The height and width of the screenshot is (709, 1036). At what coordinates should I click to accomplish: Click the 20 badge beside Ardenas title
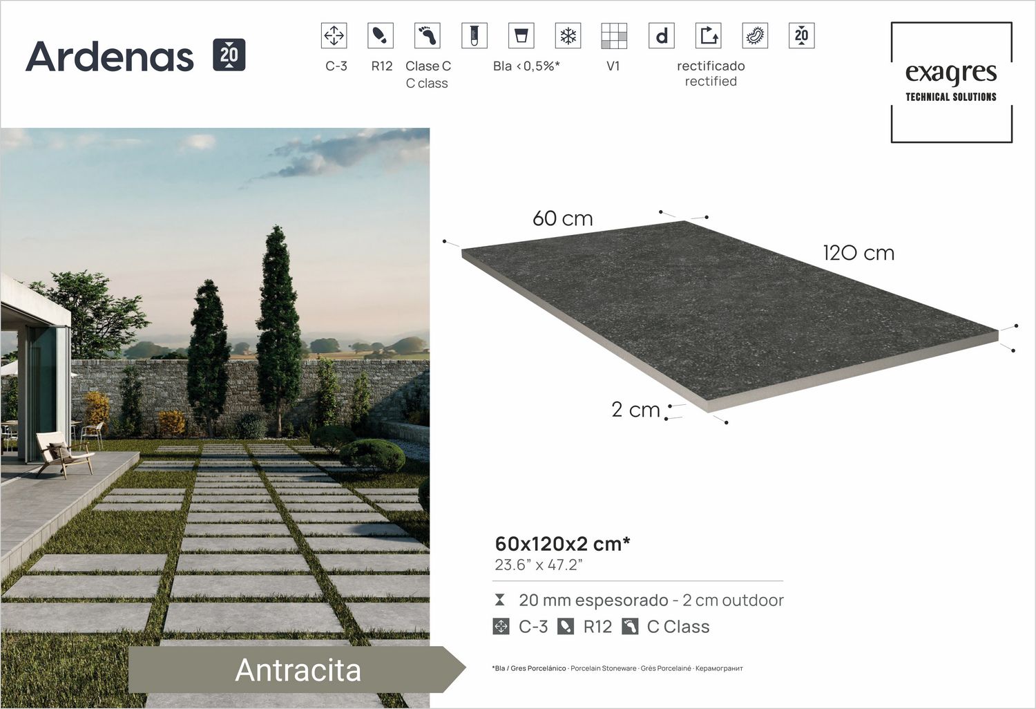point(229,53)
